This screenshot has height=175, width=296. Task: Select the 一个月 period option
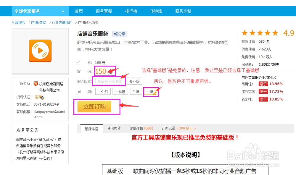click(x=103, y=92)
